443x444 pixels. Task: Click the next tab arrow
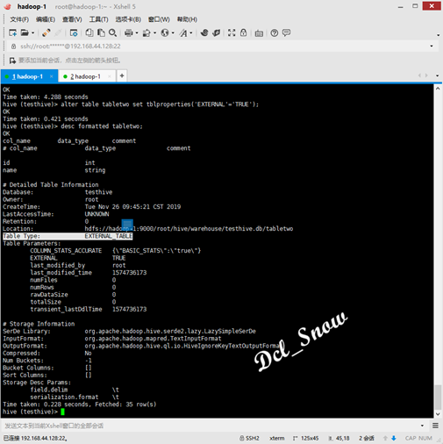click(x=426, y=75)
